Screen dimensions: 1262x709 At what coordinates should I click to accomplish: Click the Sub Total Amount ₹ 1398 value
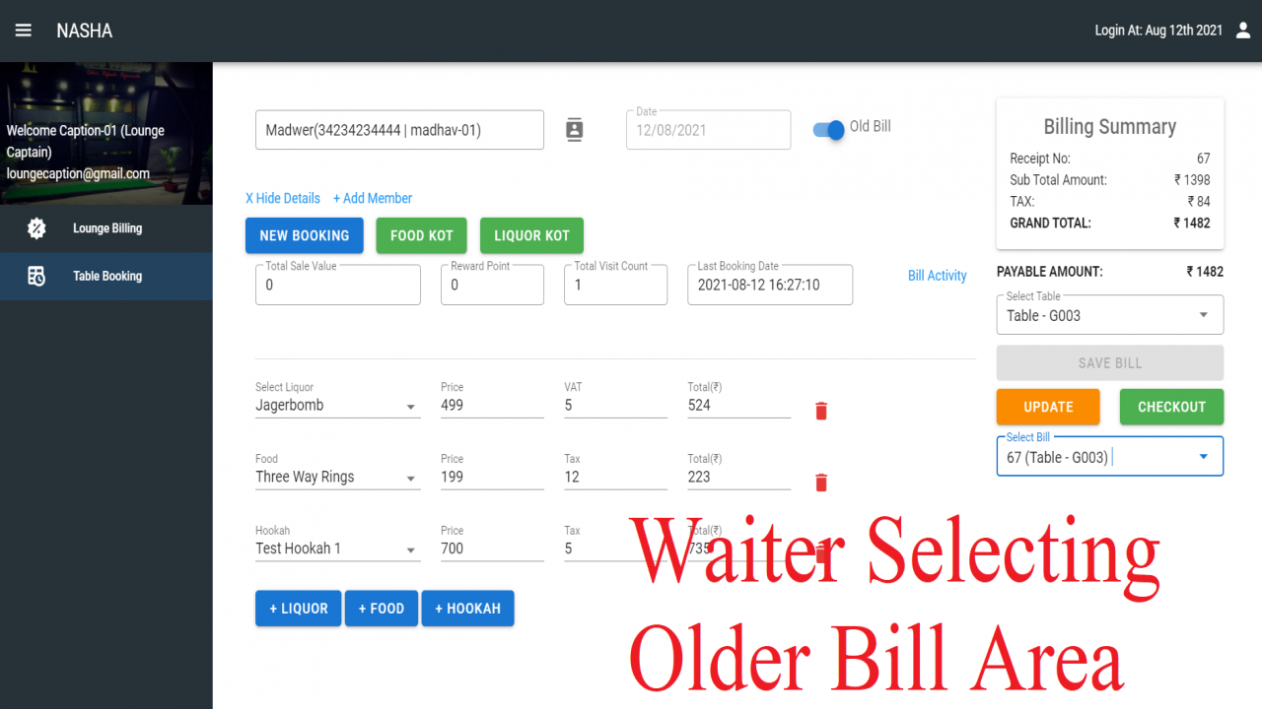(1192, 180)
